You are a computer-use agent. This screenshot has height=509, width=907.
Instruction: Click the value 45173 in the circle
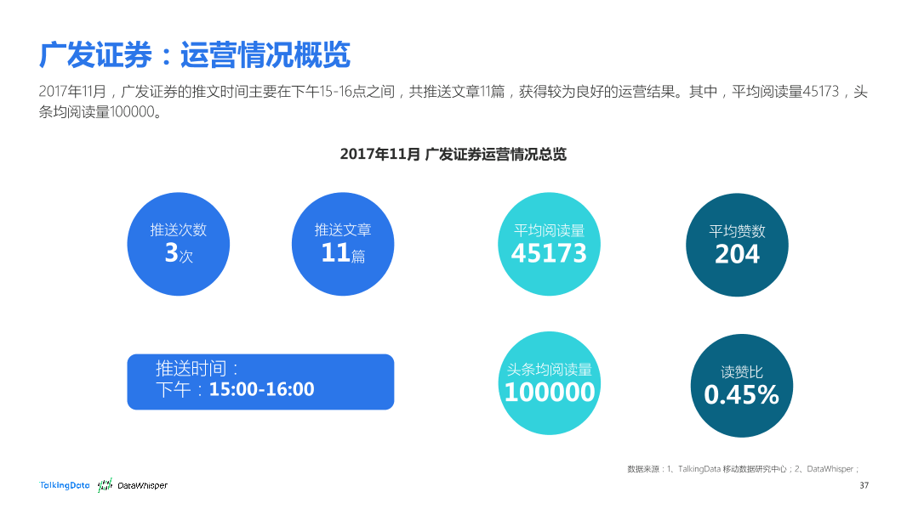coord(549,253)
